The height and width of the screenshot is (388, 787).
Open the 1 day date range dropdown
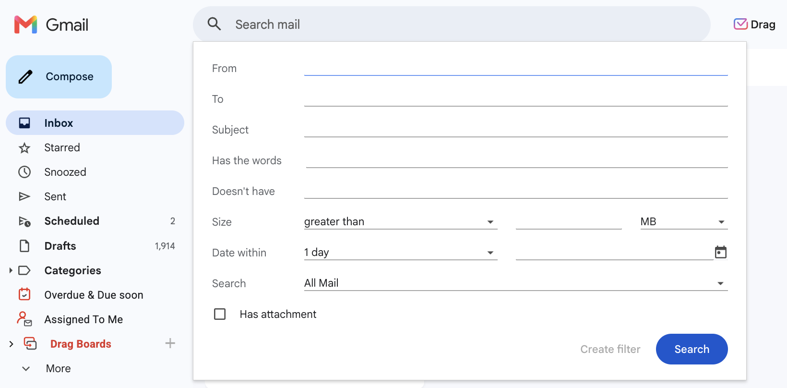[x=401, y=253]
